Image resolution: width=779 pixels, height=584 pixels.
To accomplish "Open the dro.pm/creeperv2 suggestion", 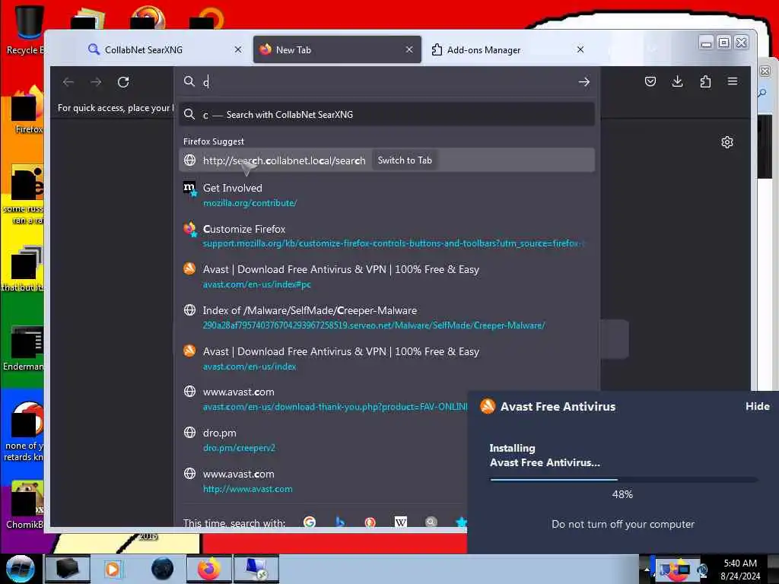I will click(x=323, y=440).
